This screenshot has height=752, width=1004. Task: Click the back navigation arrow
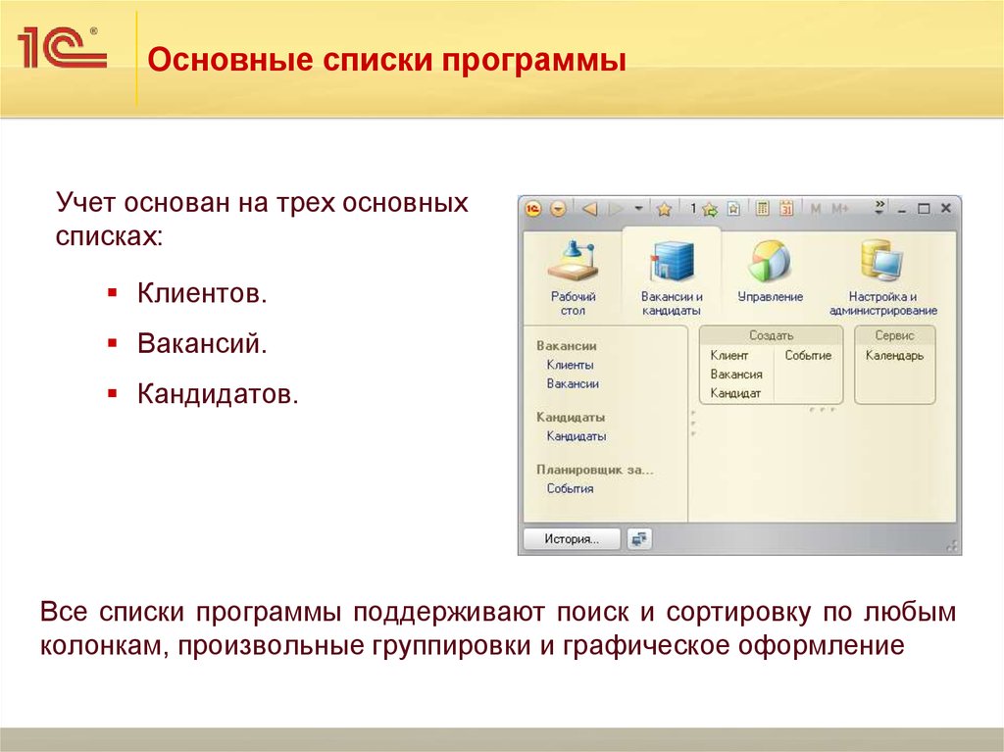click(589, 209)
